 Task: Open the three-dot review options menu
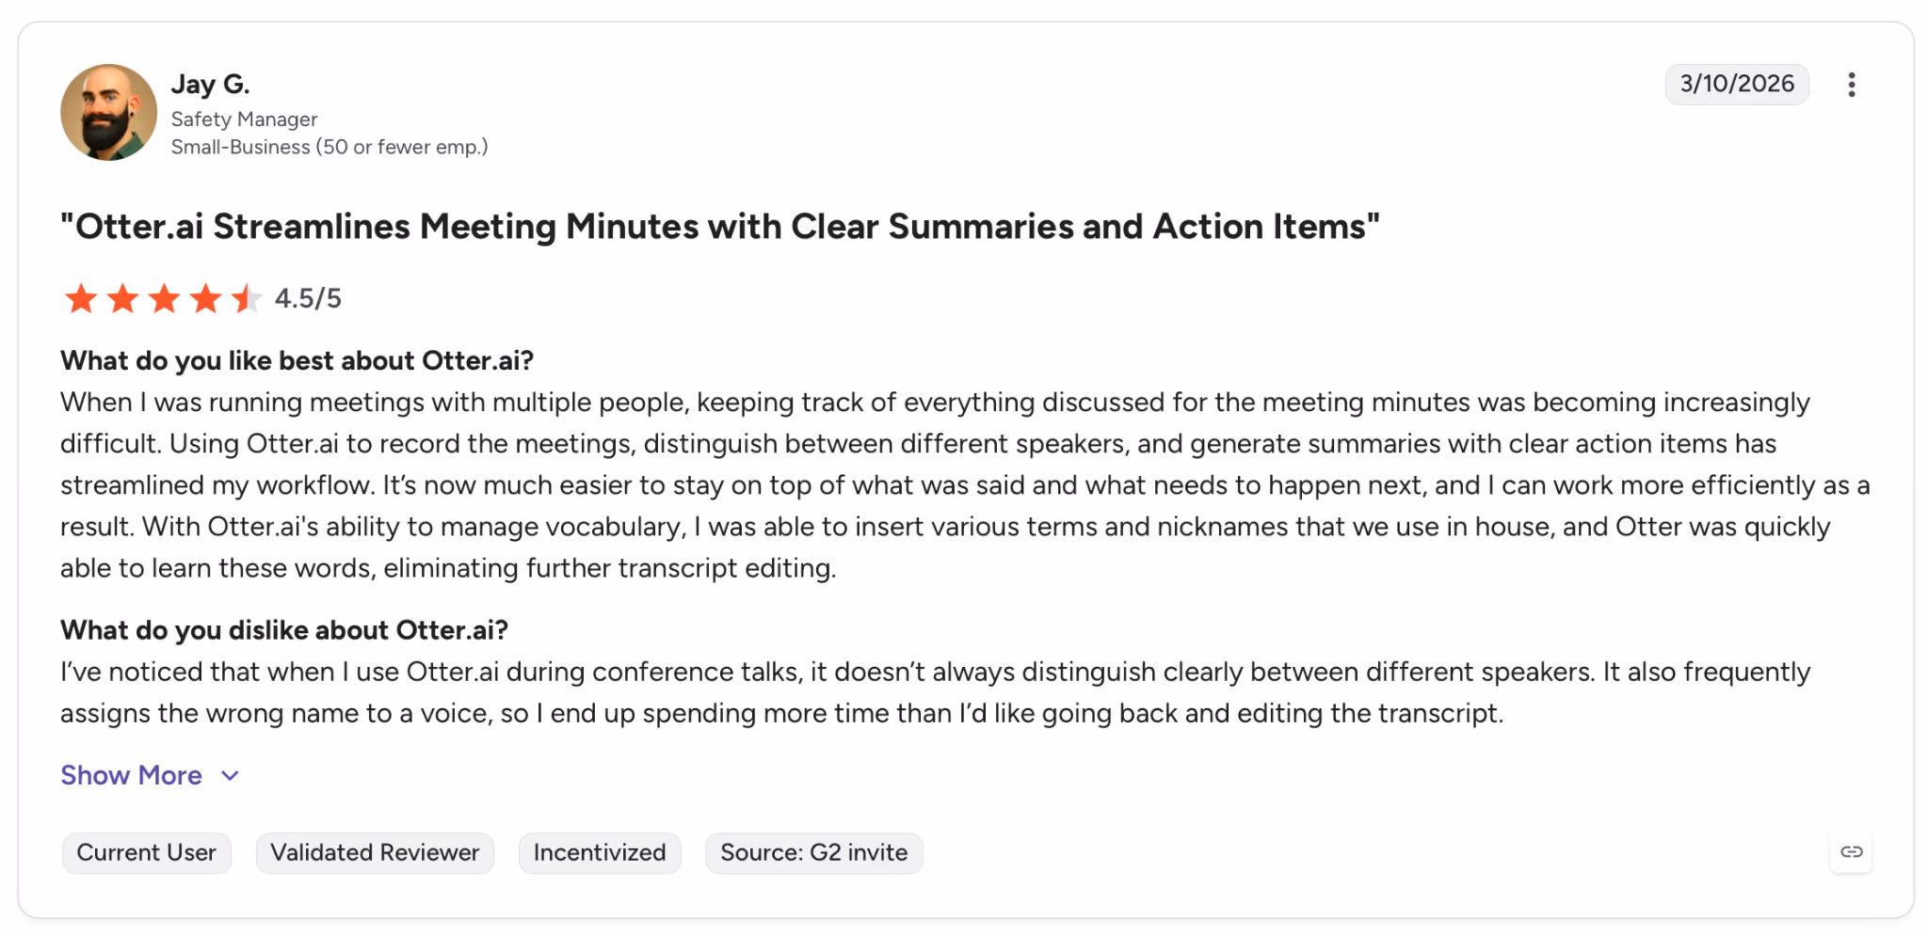1851,85
